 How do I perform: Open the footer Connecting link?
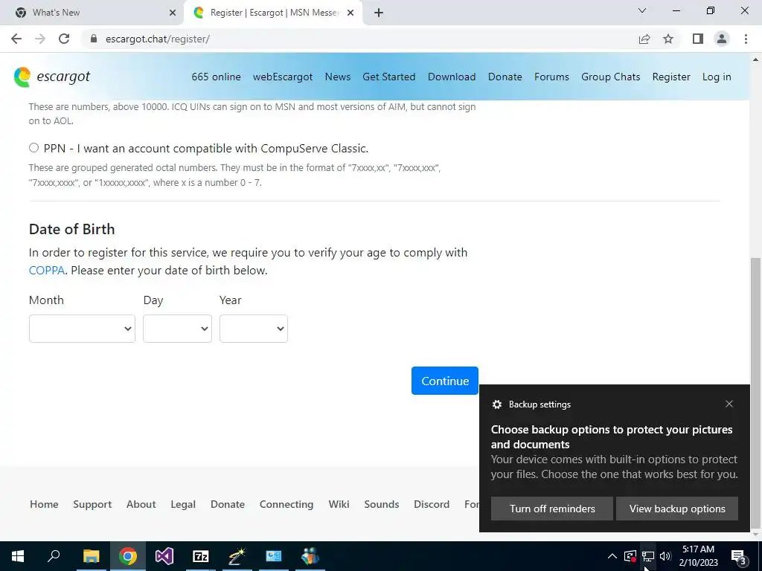pyautogui.click(x=286, y=505)
